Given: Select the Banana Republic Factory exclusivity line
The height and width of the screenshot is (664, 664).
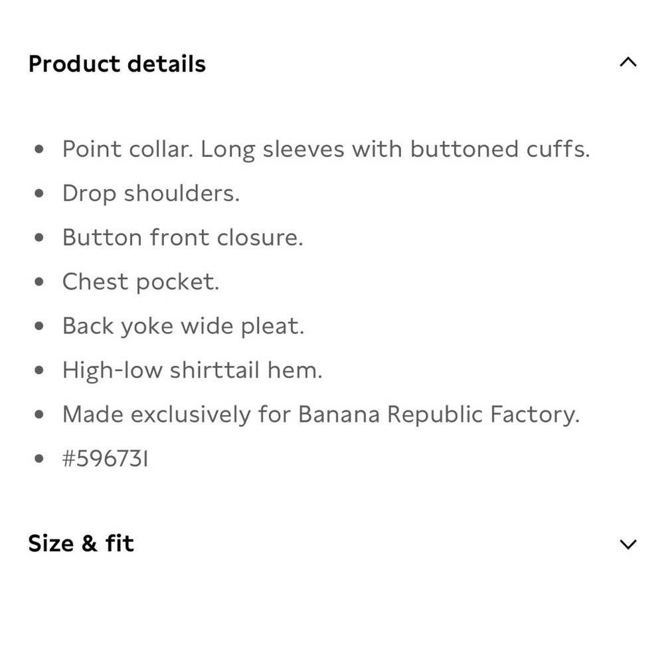Looking at the screenshot, I should 321,414.
